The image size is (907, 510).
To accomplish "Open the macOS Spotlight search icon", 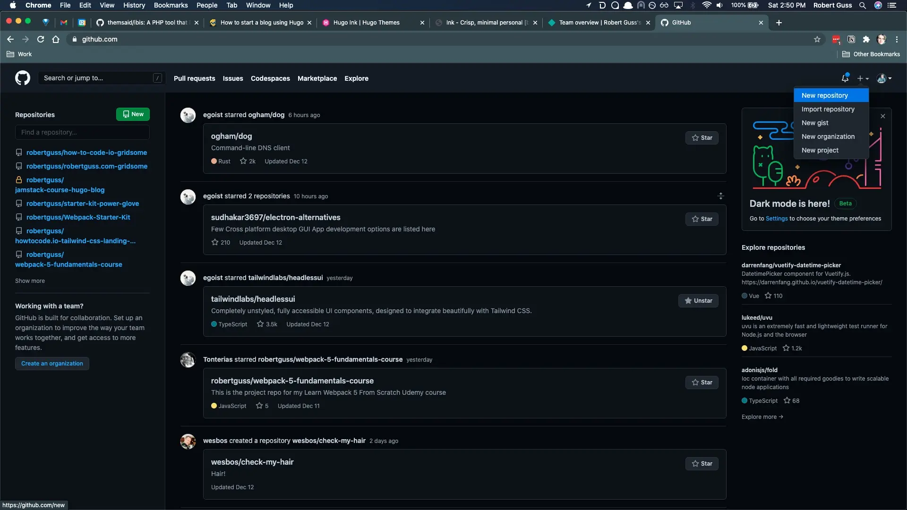I will [863, 5].
